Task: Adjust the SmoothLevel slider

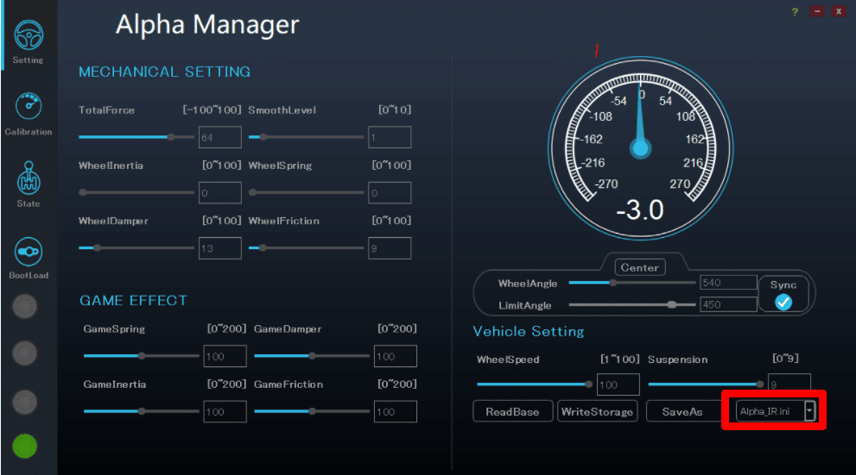Action: (x=307, y=137)
